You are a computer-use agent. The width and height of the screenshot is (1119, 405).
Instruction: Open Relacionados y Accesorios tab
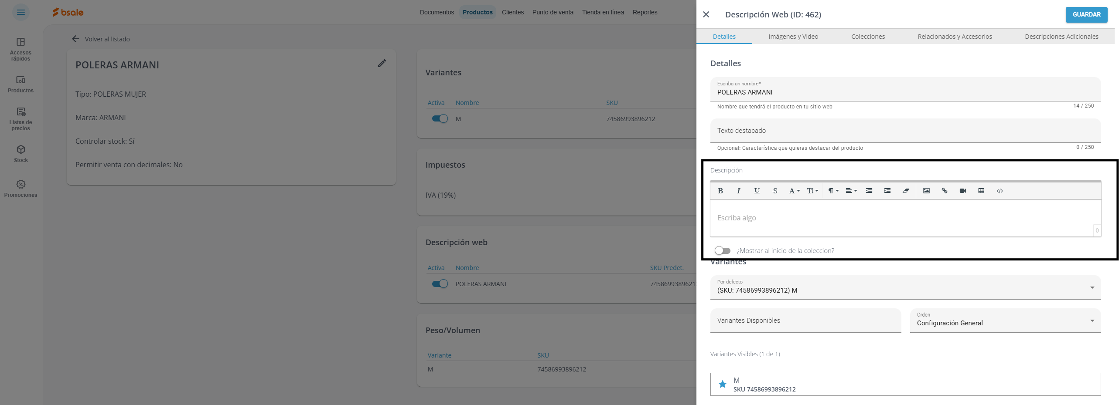tap(955, 37)
